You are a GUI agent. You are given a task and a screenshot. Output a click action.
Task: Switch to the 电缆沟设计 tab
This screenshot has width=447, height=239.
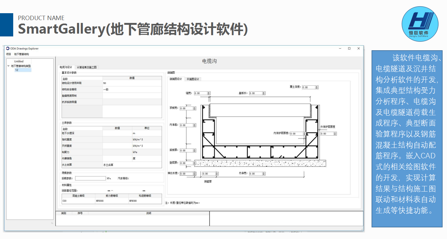(66, 67)
